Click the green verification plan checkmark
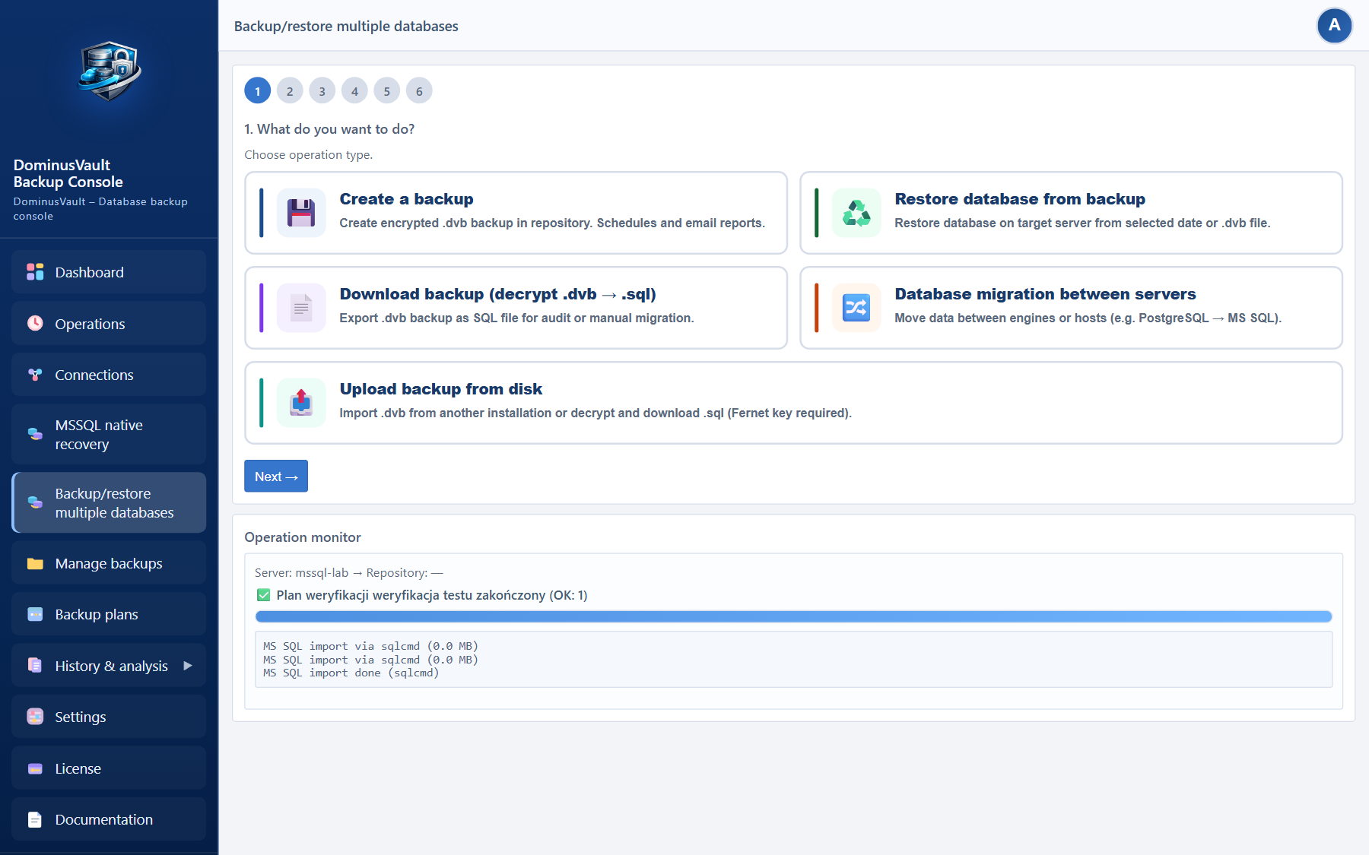This screenshot has height=855, width=1369. click(x=263, y=595)
